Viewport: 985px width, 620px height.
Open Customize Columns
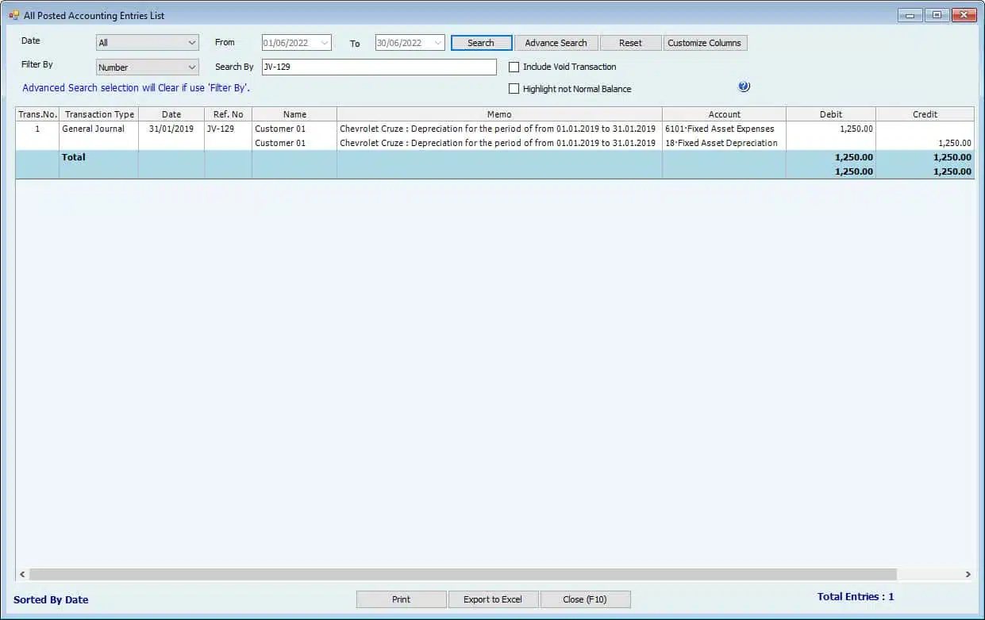click(705, 43)
